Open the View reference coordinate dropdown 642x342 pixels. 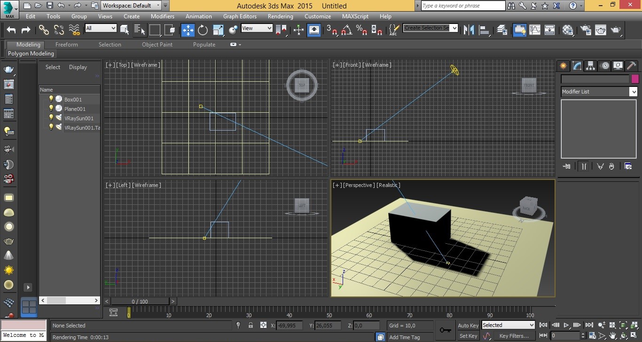257,28
